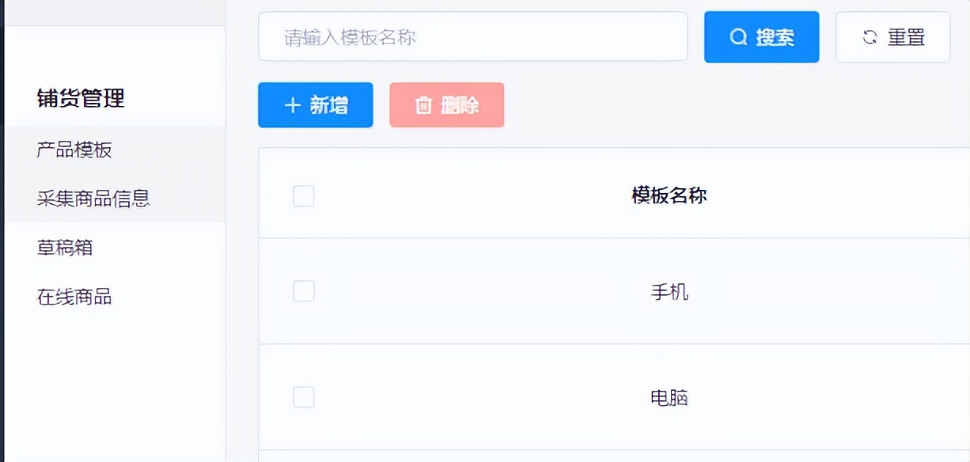Select the 电脑 template name cell
This screenshot has width=970, height=462.
[x=671, y=397]
